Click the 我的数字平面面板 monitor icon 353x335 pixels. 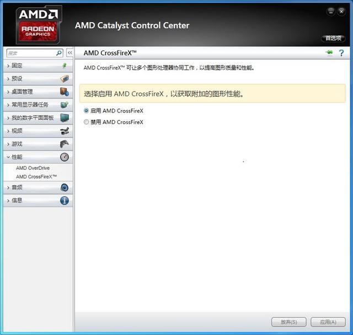tap(65, 118)
